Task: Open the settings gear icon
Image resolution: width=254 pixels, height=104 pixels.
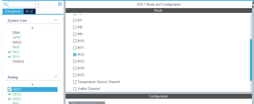Action: (x=60, y=4)
